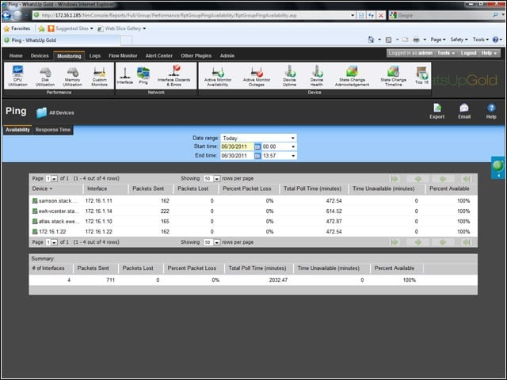
Task: Open the Home menu
Action: tap(16, 55)
